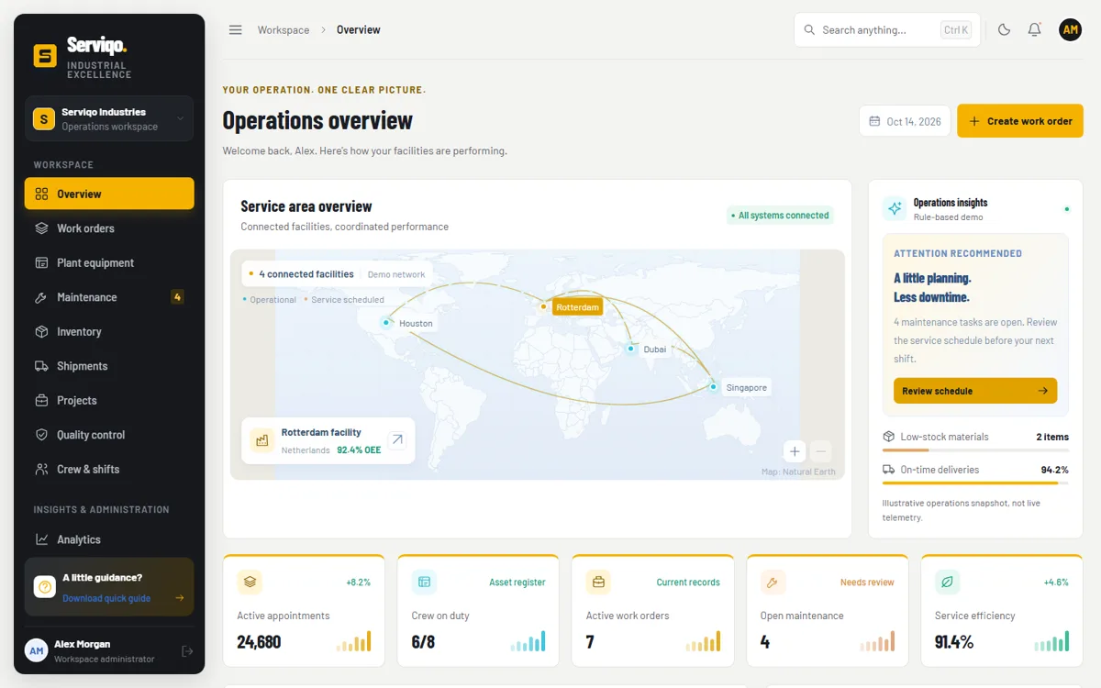Screen dimensions: 1101x688
Task: Navigate to Projects
Action: coord(109,400)
